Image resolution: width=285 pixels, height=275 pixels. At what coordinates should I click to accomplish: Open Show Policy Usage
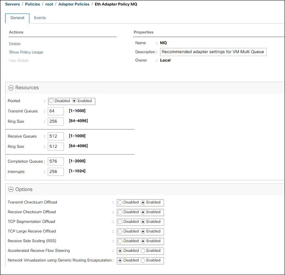pos(26,52)
